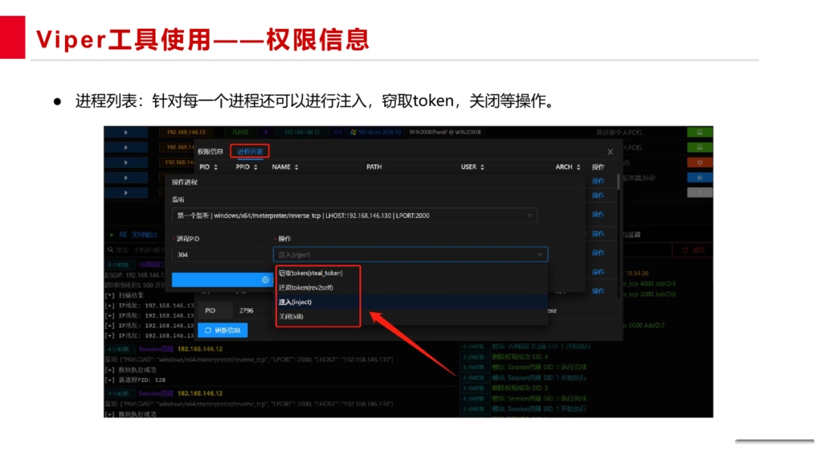Viewport: 817px width, 460px height.
Task: Click the host search box with magnifier
Action: point(135,250)
